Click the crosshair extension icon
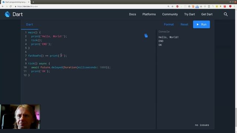Viewport: 237px width, 133px height. pyautogui.click(x=205, y=7)
